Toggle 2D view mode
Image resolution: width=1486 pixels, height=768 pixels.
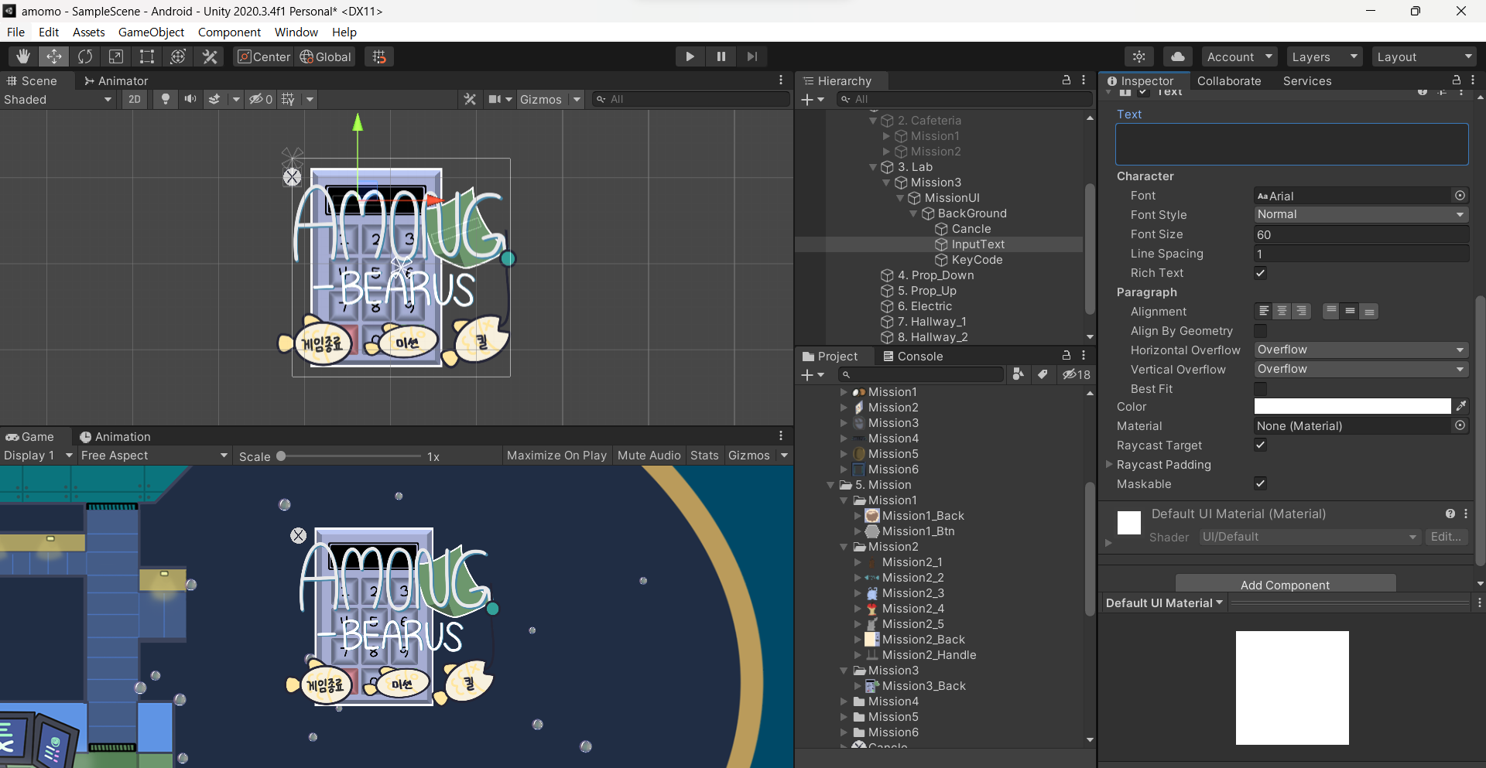[x=135, y=99]
